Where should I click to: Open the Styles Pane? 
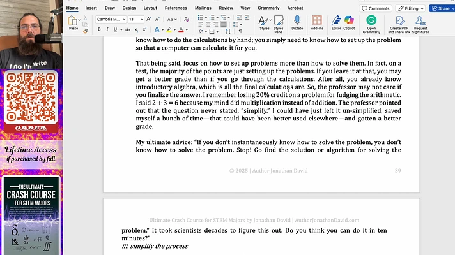[278, 24]
